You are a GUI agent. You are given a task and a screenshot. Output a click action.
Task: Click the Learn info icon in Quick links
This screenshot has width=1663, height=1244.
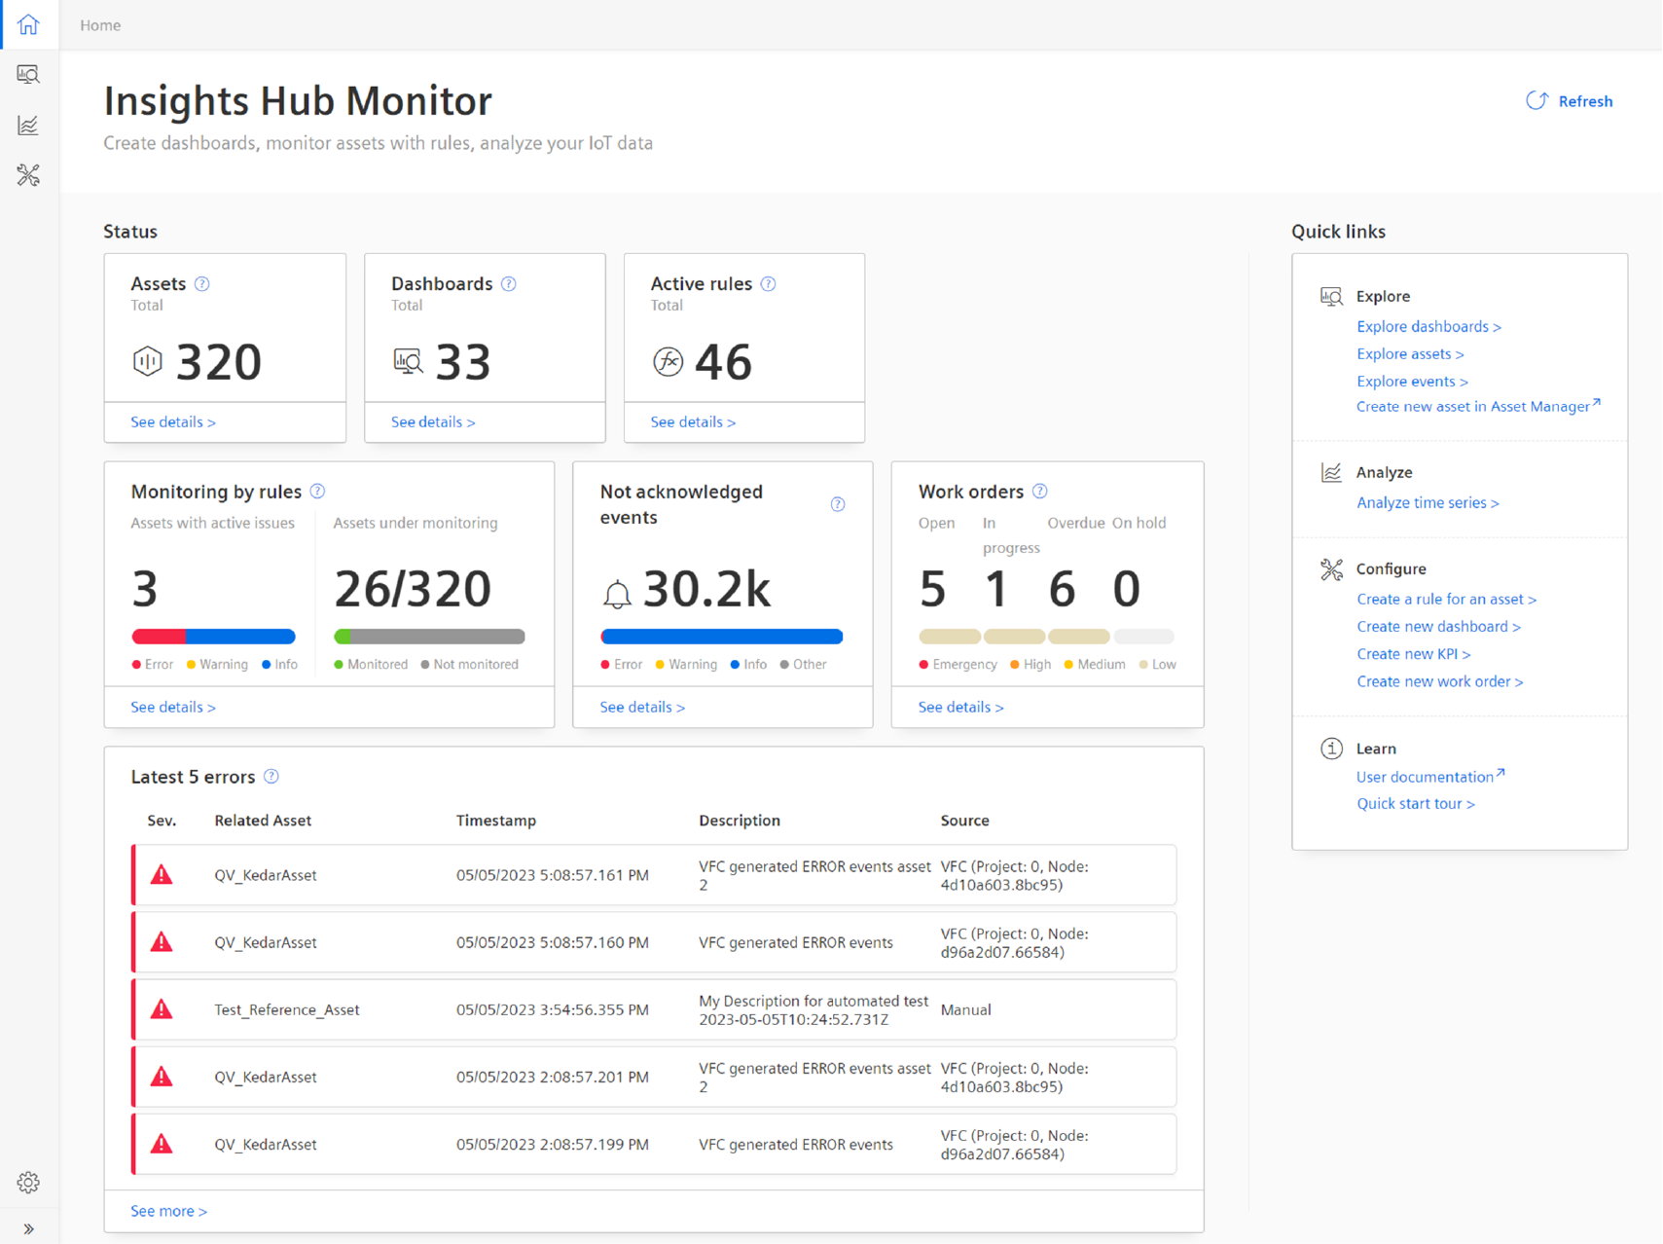point(1331,748)
